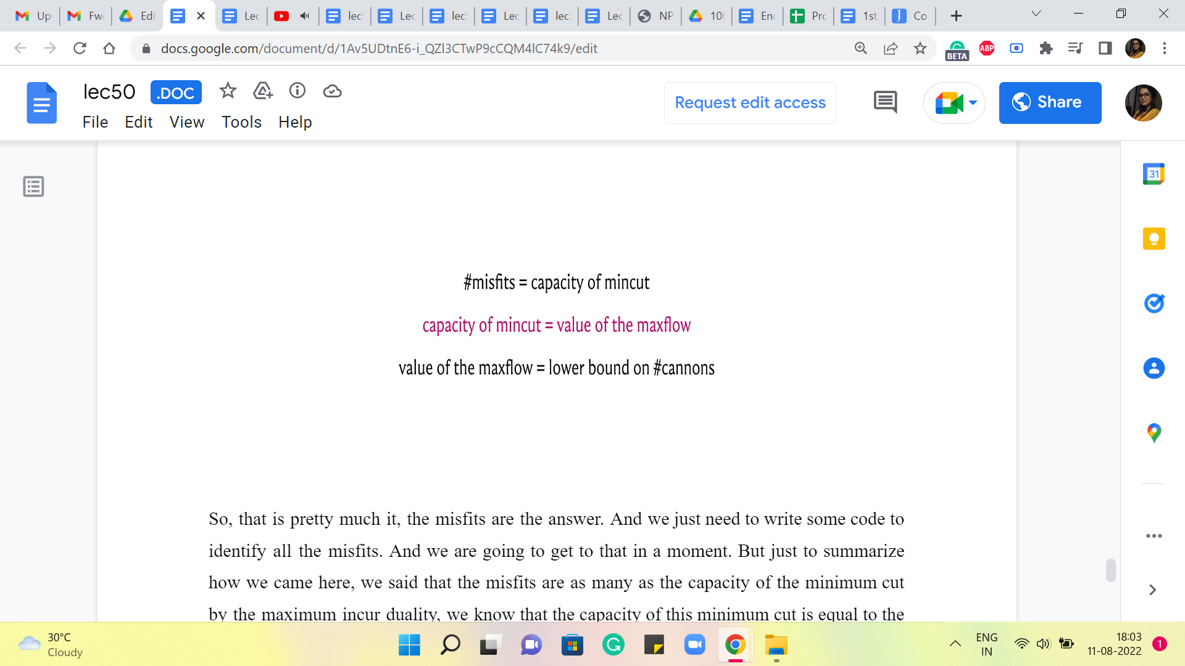Open Contacts side panel
The image size is (1185, 666).
point(1153,368)
